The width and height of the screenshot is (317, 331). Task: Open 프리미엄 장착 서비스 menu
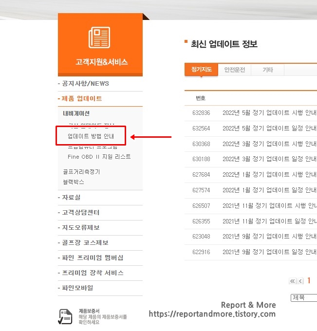point(93,273)
